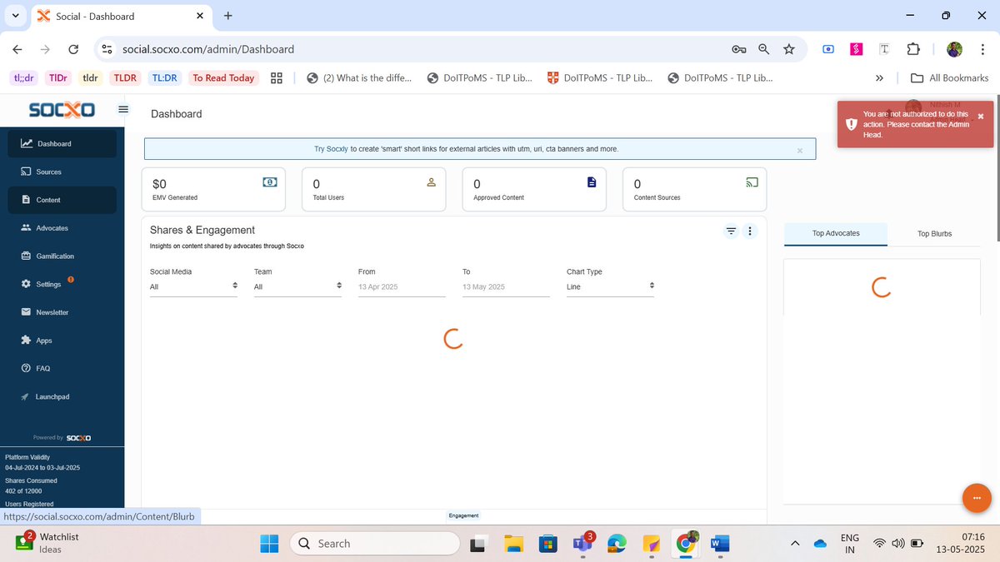
Task: Open the browser extensions puzzle icon
Action: (912, 49)
